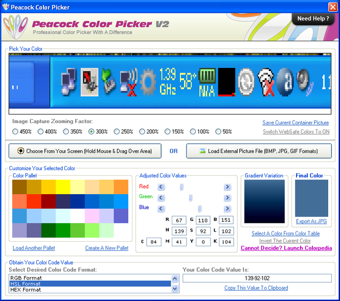This screenshot has height=301, width=340.
Task: Click Copy This Value To Clipboard link
Action: [256, 288]
